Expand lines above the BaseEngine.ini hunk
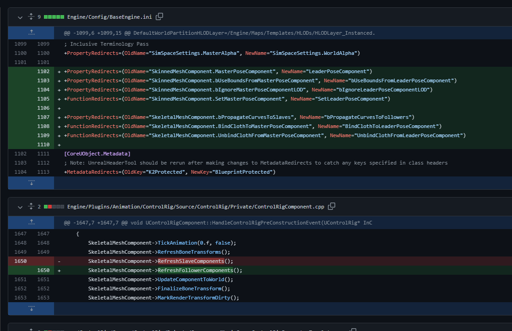 [31, 32]
